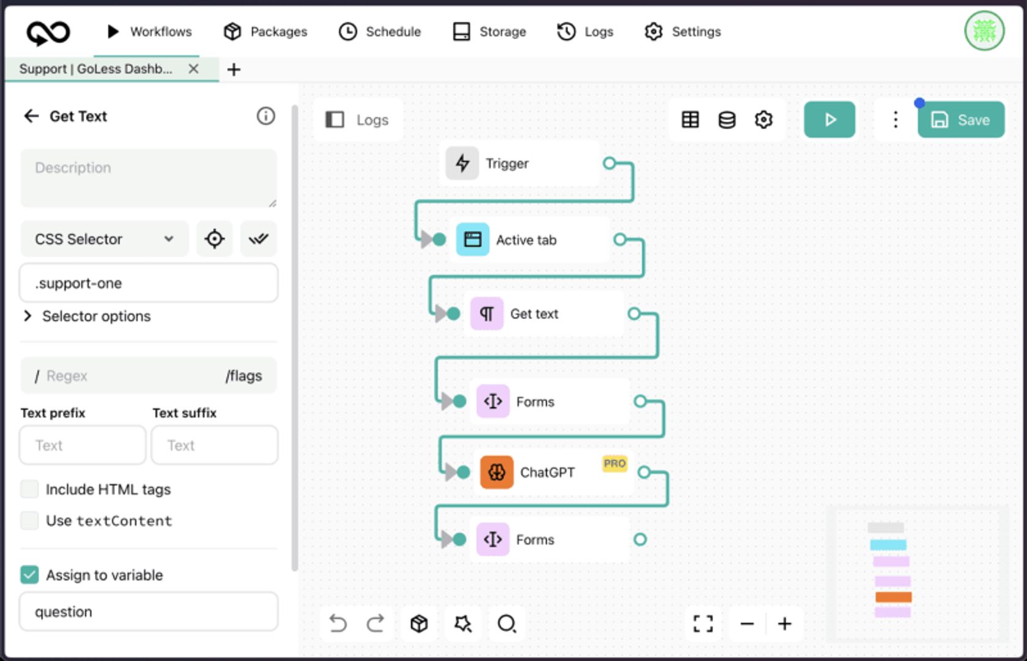Open the workflow storage database icon

coord(727,120)
